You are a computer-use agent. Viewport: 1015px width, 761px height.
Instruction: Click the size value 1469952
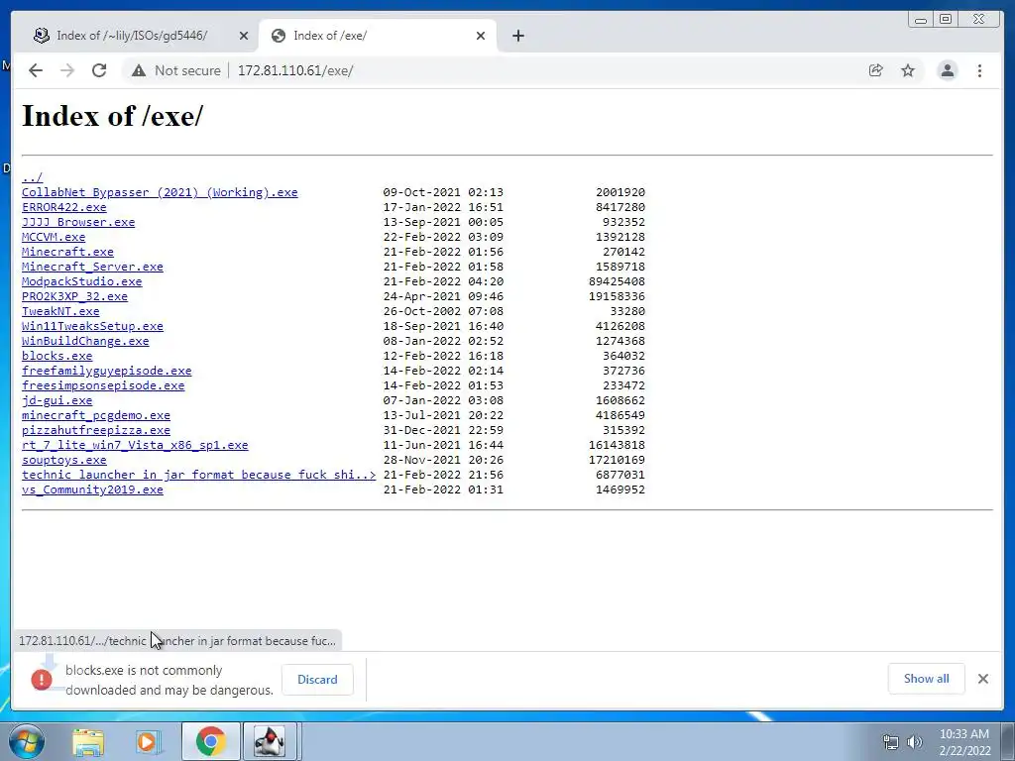(620, 489)
